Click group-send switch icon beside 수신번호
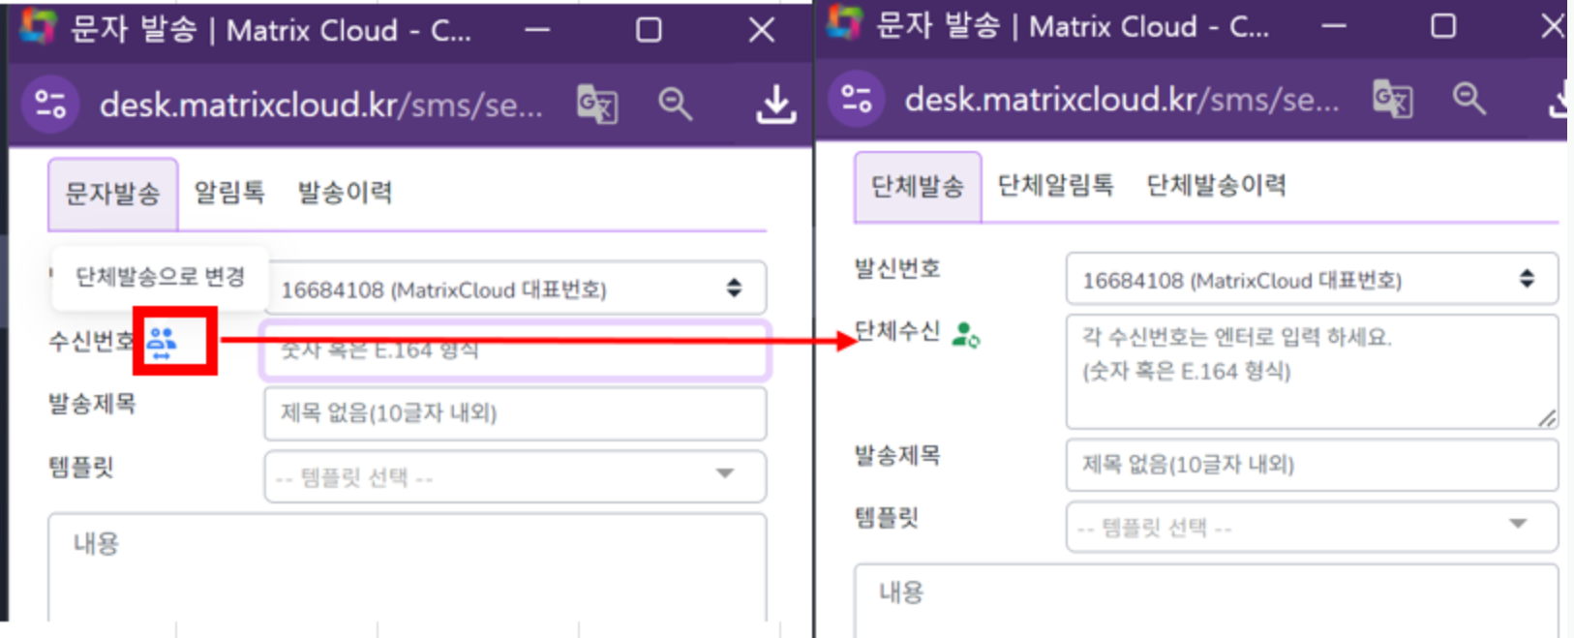Screen dimensions: 1574x638 [x=162, y=342]
